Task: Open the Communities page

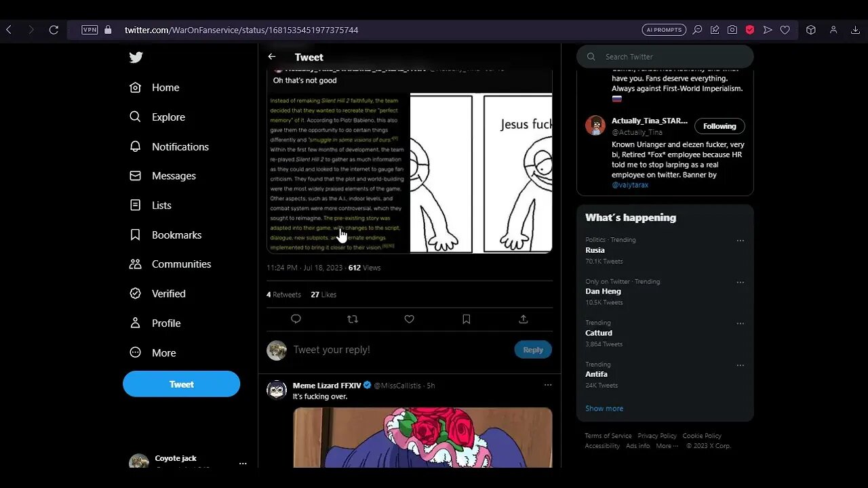Action: tap(181, 264)
